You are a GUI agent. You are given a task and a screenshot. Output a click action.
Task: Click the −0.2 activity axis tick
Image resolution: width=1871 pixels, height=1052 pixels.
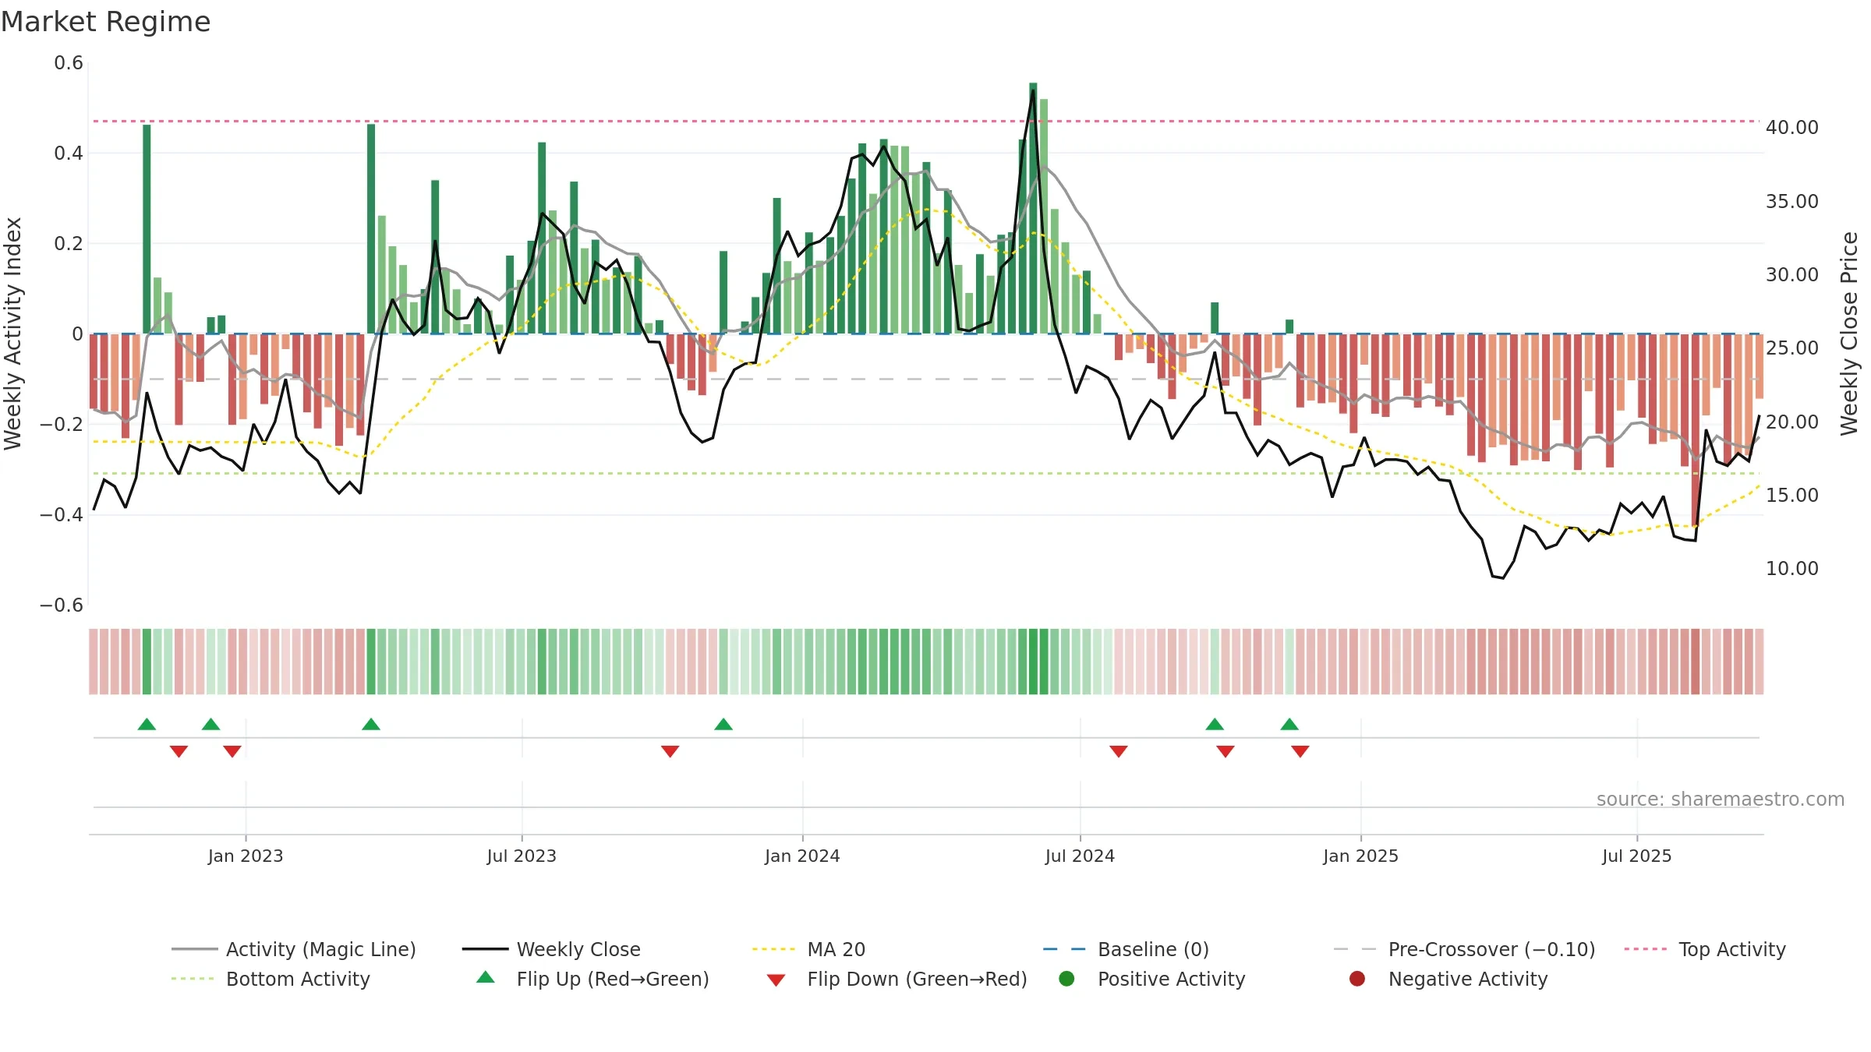pos(62,424)
